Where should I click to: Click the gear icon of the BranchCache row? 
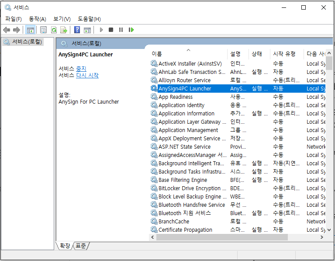[x=154, y=221]
